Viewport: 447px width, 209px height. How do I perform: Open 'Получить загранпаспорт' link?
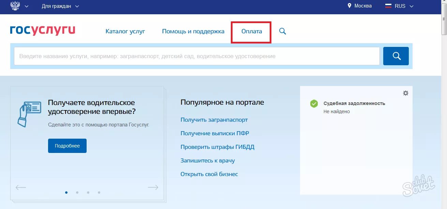click(x=214, y=120)
